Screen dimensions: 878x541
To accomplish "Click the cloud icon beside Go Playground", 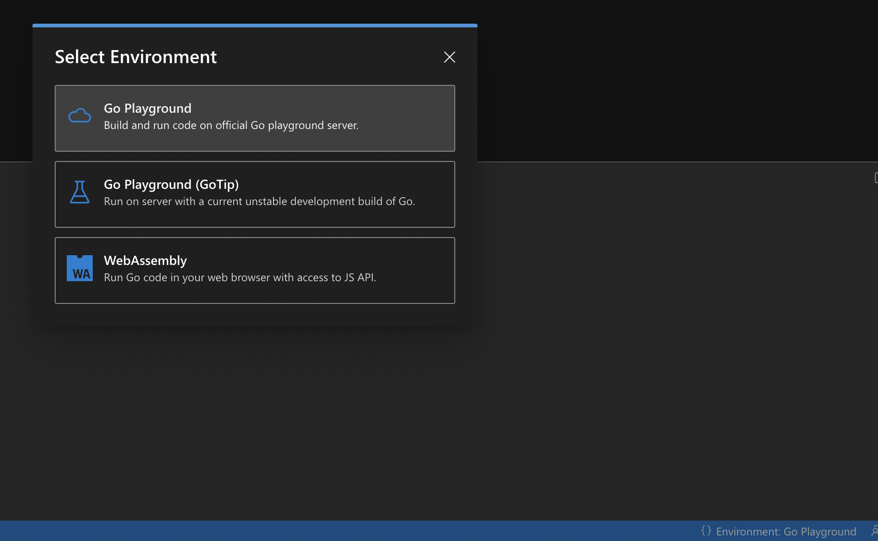I will pyautogui.click(x=79, y=115).
